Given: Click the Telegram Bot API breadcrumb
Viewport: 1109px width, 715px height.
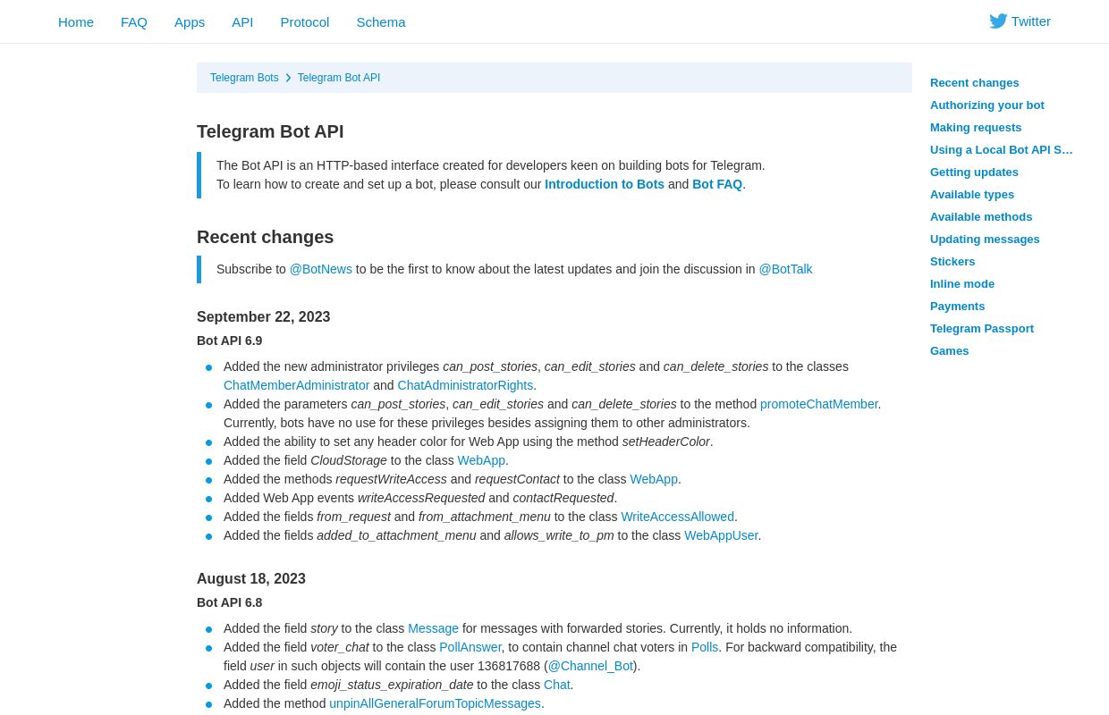Looking at the screenshot, I should click(339, 78).
